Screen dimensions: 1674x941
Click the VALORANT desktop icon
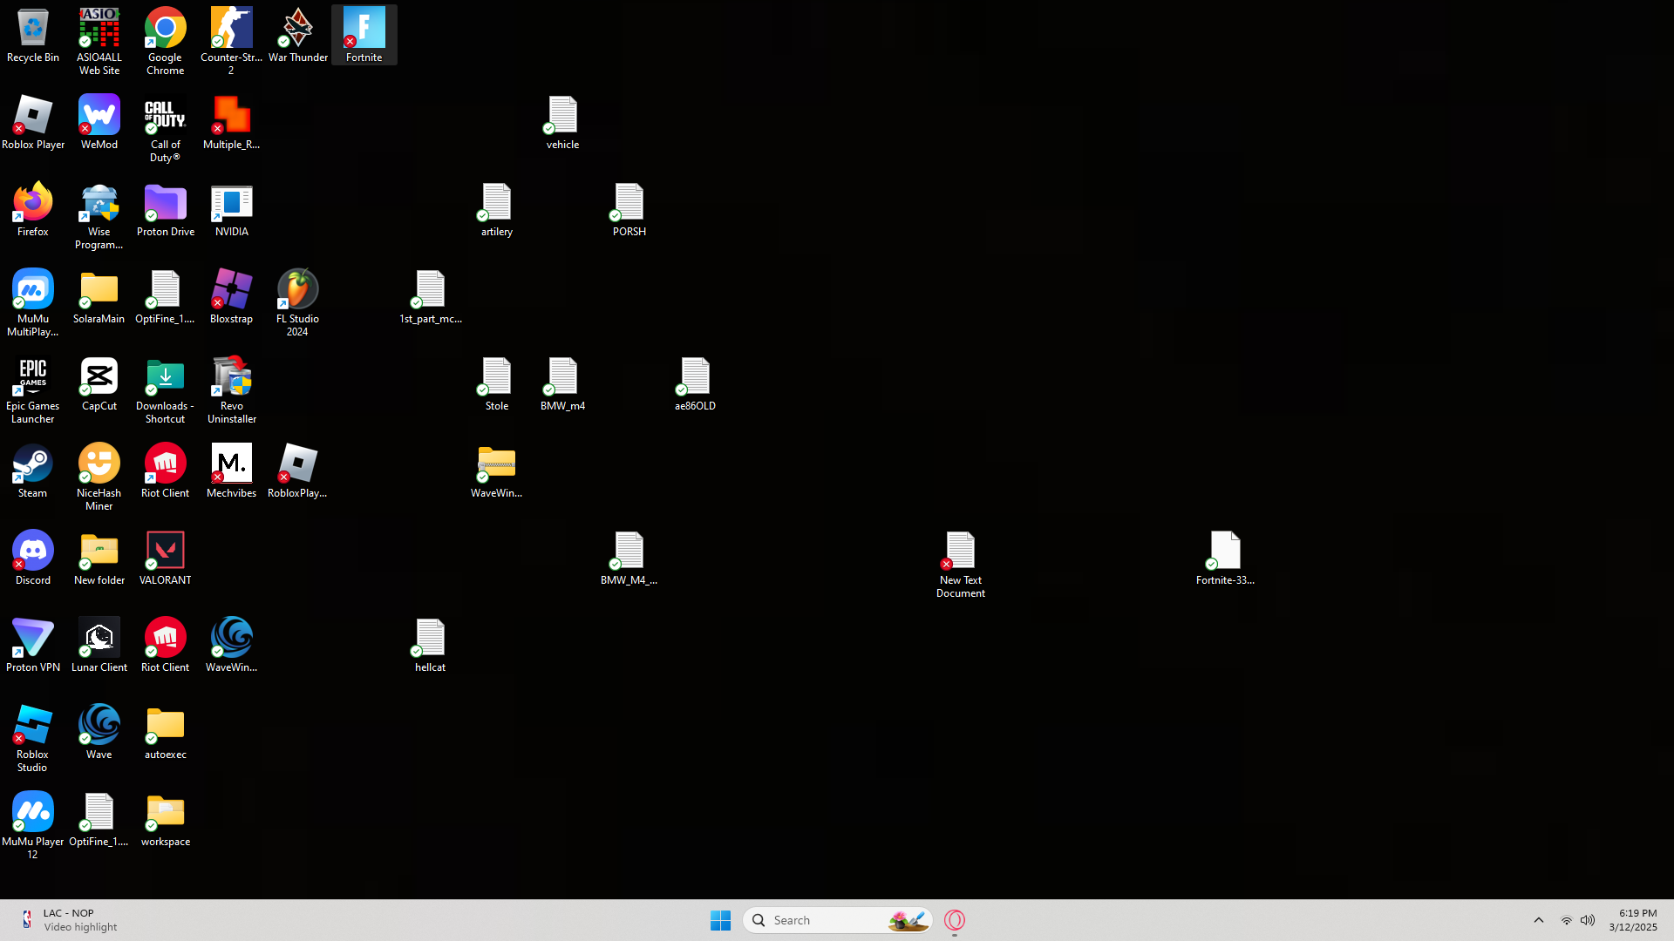click(x=165, y=558)
